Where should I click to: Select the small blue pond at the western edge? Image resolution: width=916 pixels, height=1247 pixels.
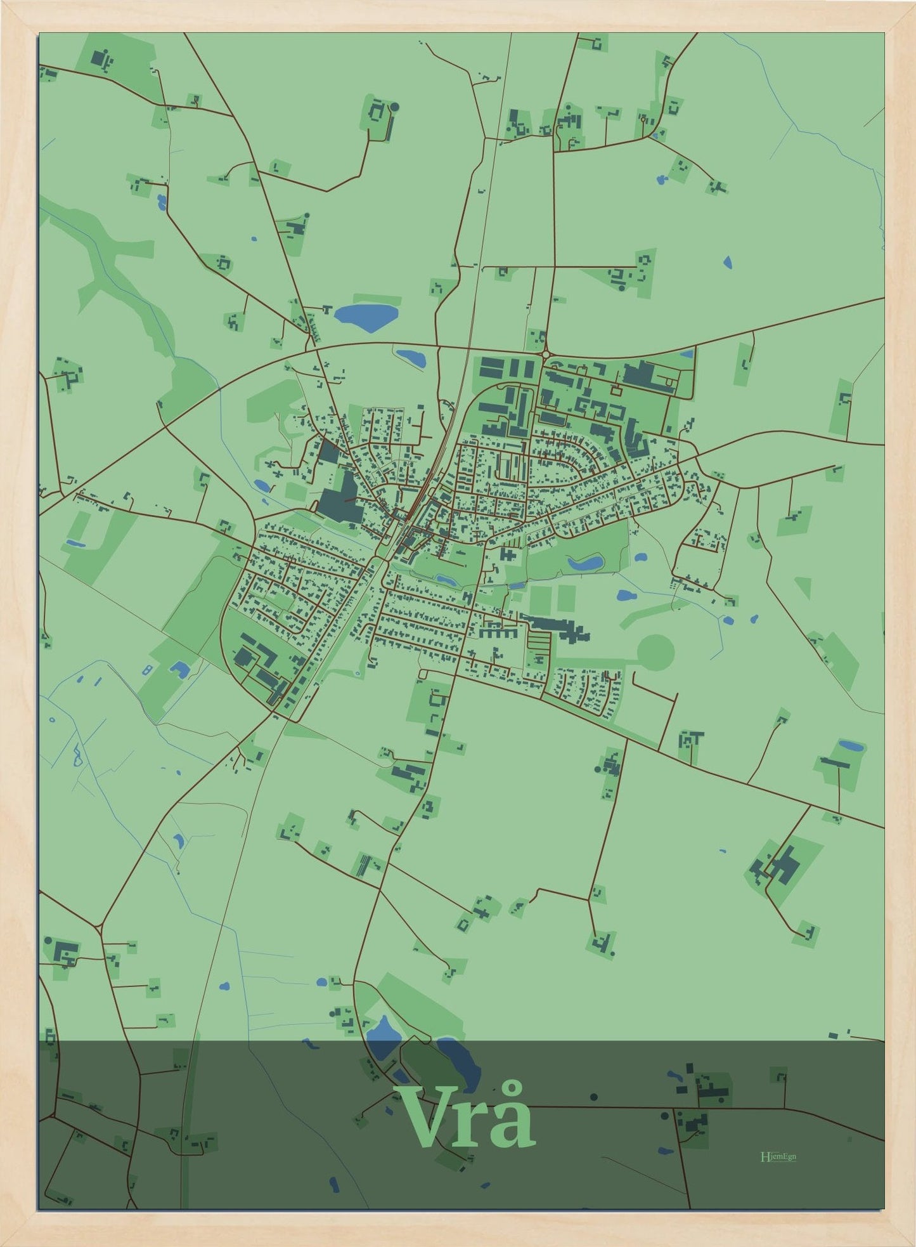pyautogui.click(x=74, y=544)
